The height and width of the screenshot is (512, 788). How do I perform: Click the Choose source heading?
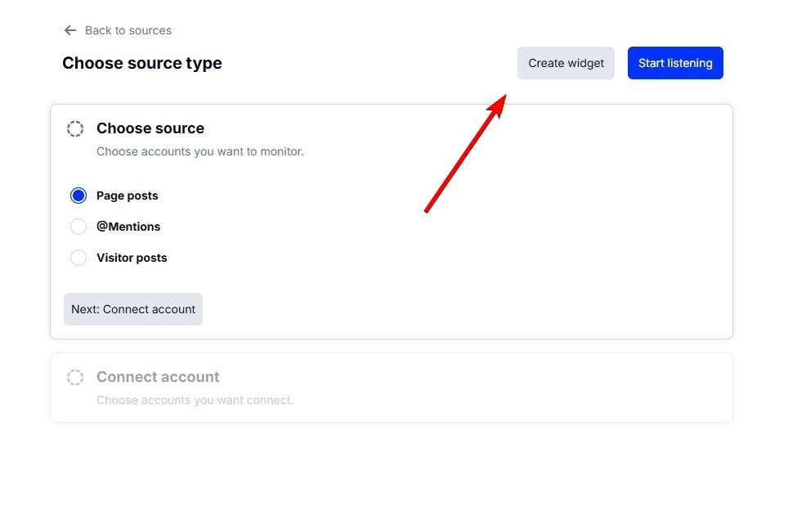[150, 128]
